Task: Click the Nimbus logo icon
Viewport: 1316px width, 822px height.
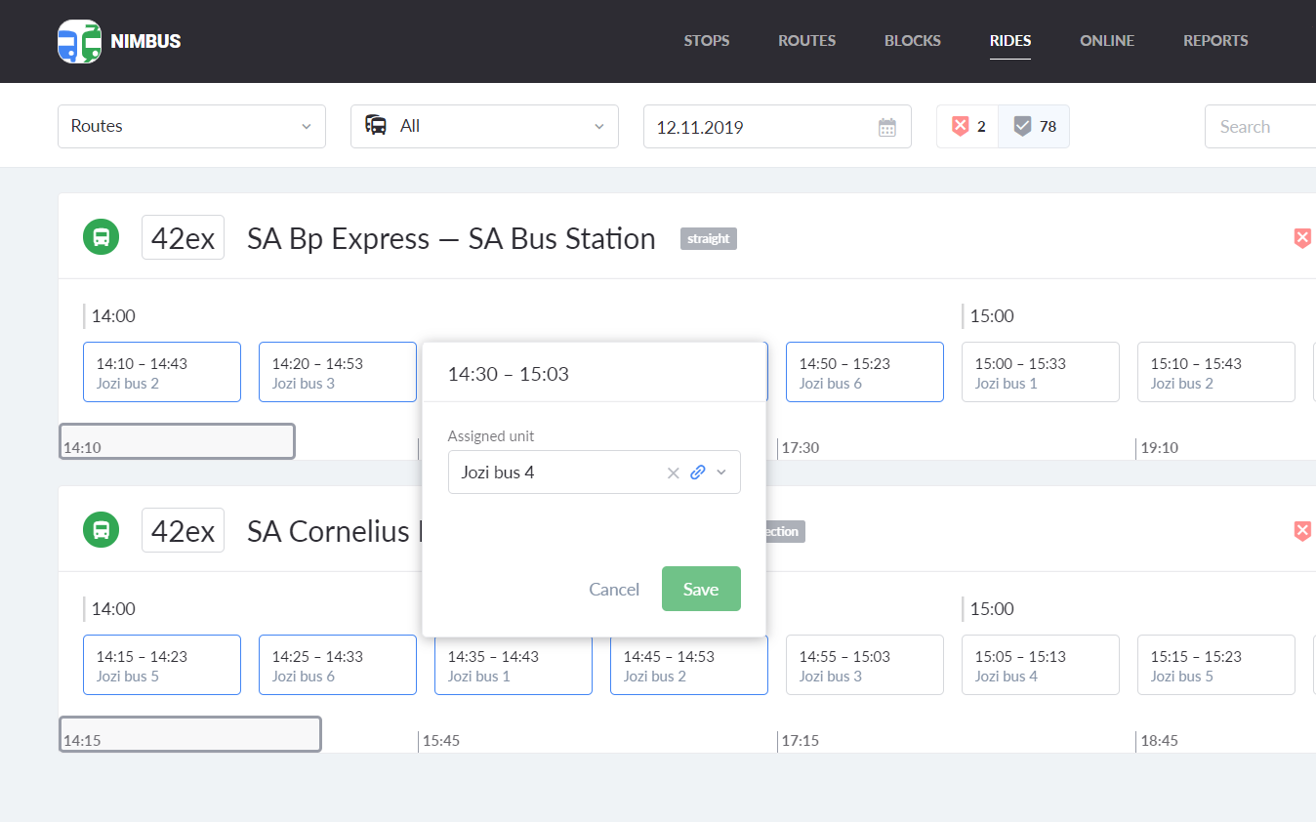Action: pyautogui.click(x=79, y=41)
